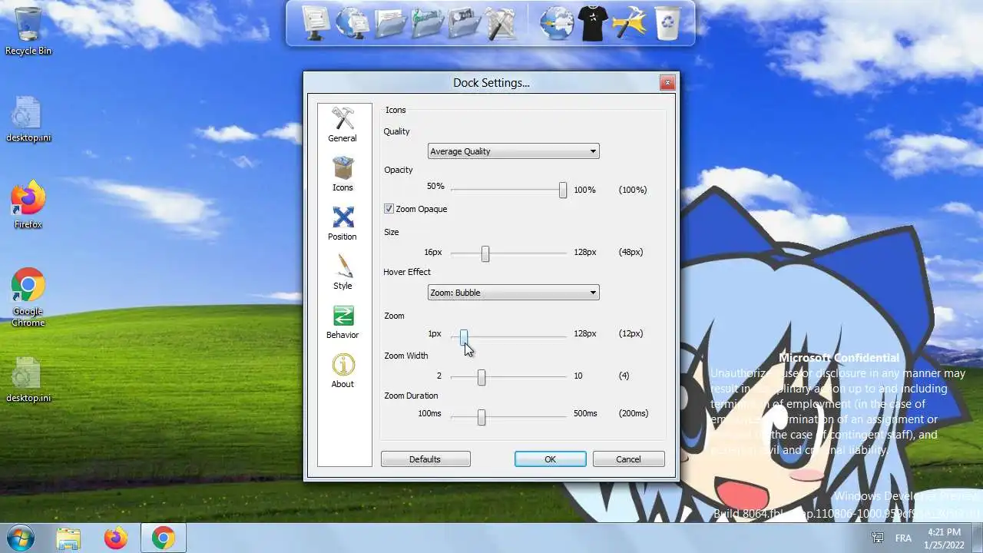983x553 pixels.
Task: Open the Position settings section
Action: pyautogui.click(x=343, y=224)
